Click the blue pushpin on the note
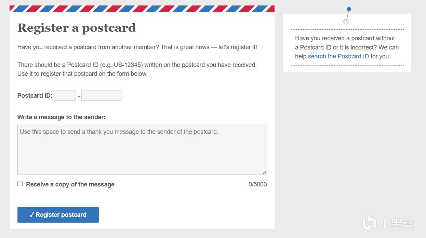 coord(348,9)
